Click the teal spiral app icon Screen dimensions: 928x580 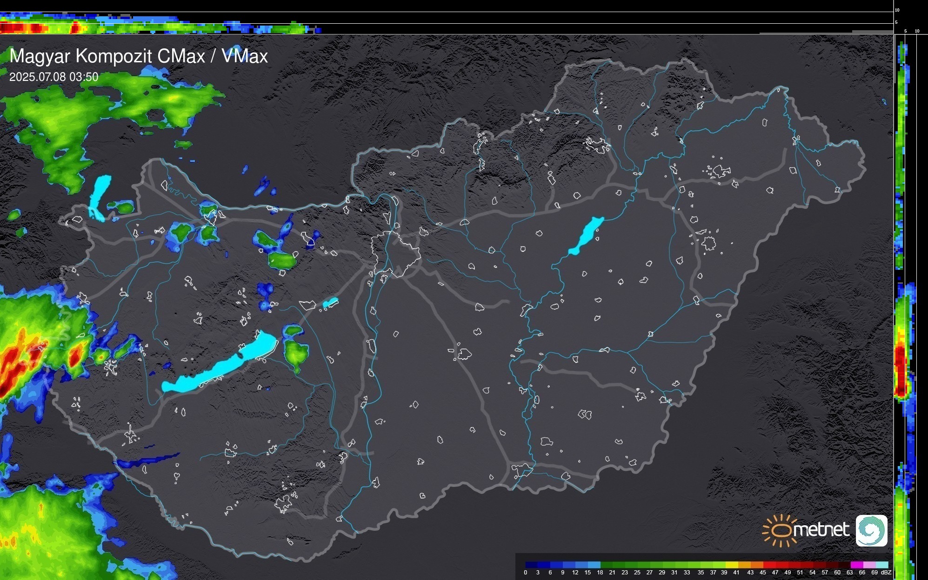(871, 530)
